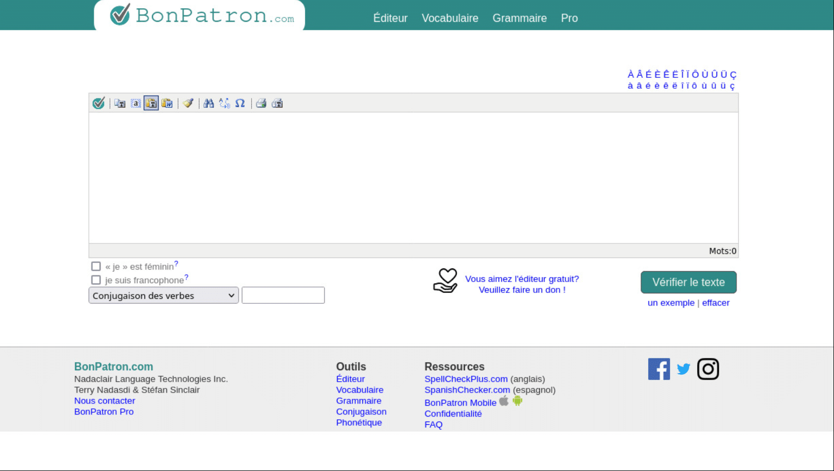
Task: Open the Omega special characters icon
Action: click(240, 103)
